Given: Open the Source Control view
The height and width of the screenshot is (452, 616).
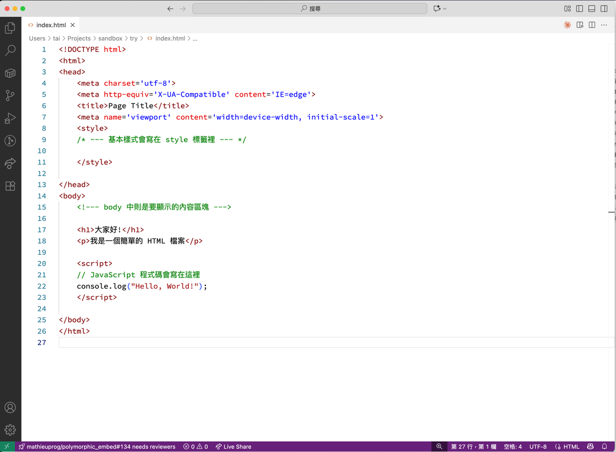Looking at the screenshot, I should pyautogui.click(x=10, y=95).
